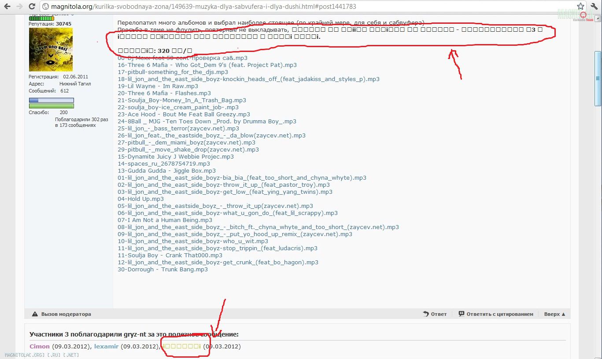Viewport: 602px width, 359px height.
Task: Click 'Вверх' scroll-to-top button
Action: click(554, 314)
